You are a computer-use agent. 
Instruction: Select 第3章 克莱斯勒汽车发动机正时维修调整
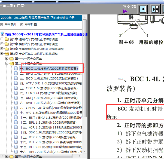[37, 49]
